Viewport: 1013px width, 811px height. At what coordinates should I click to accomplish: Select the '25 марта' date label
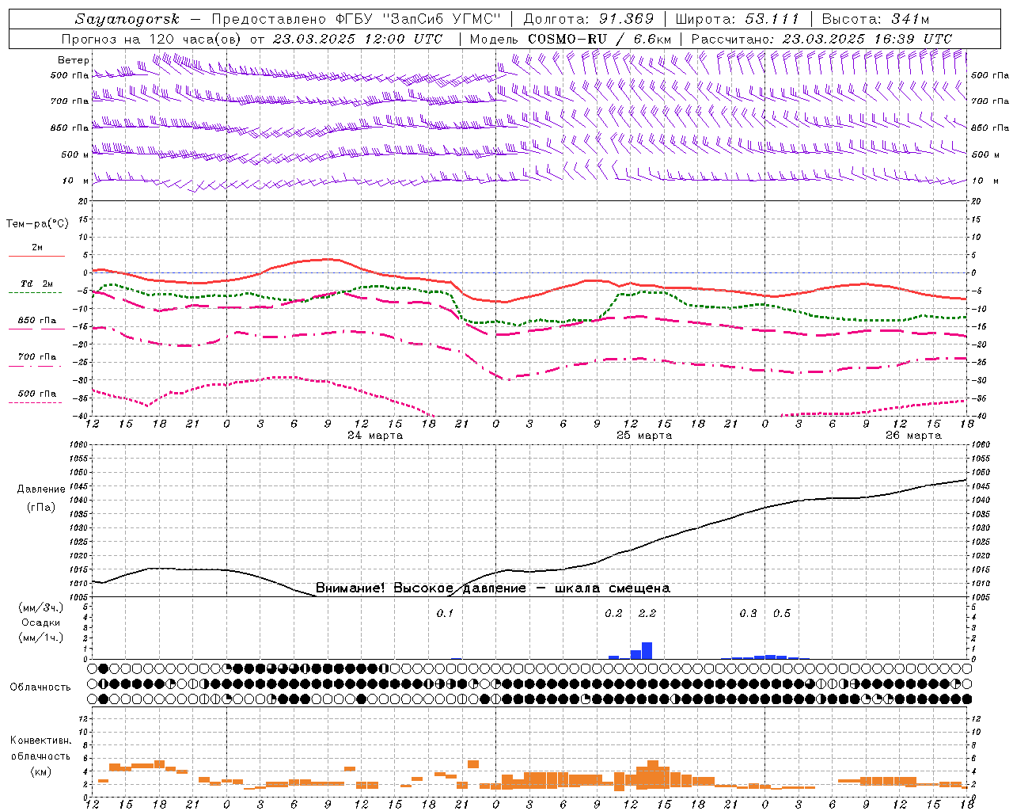click(x=644, y=435)
